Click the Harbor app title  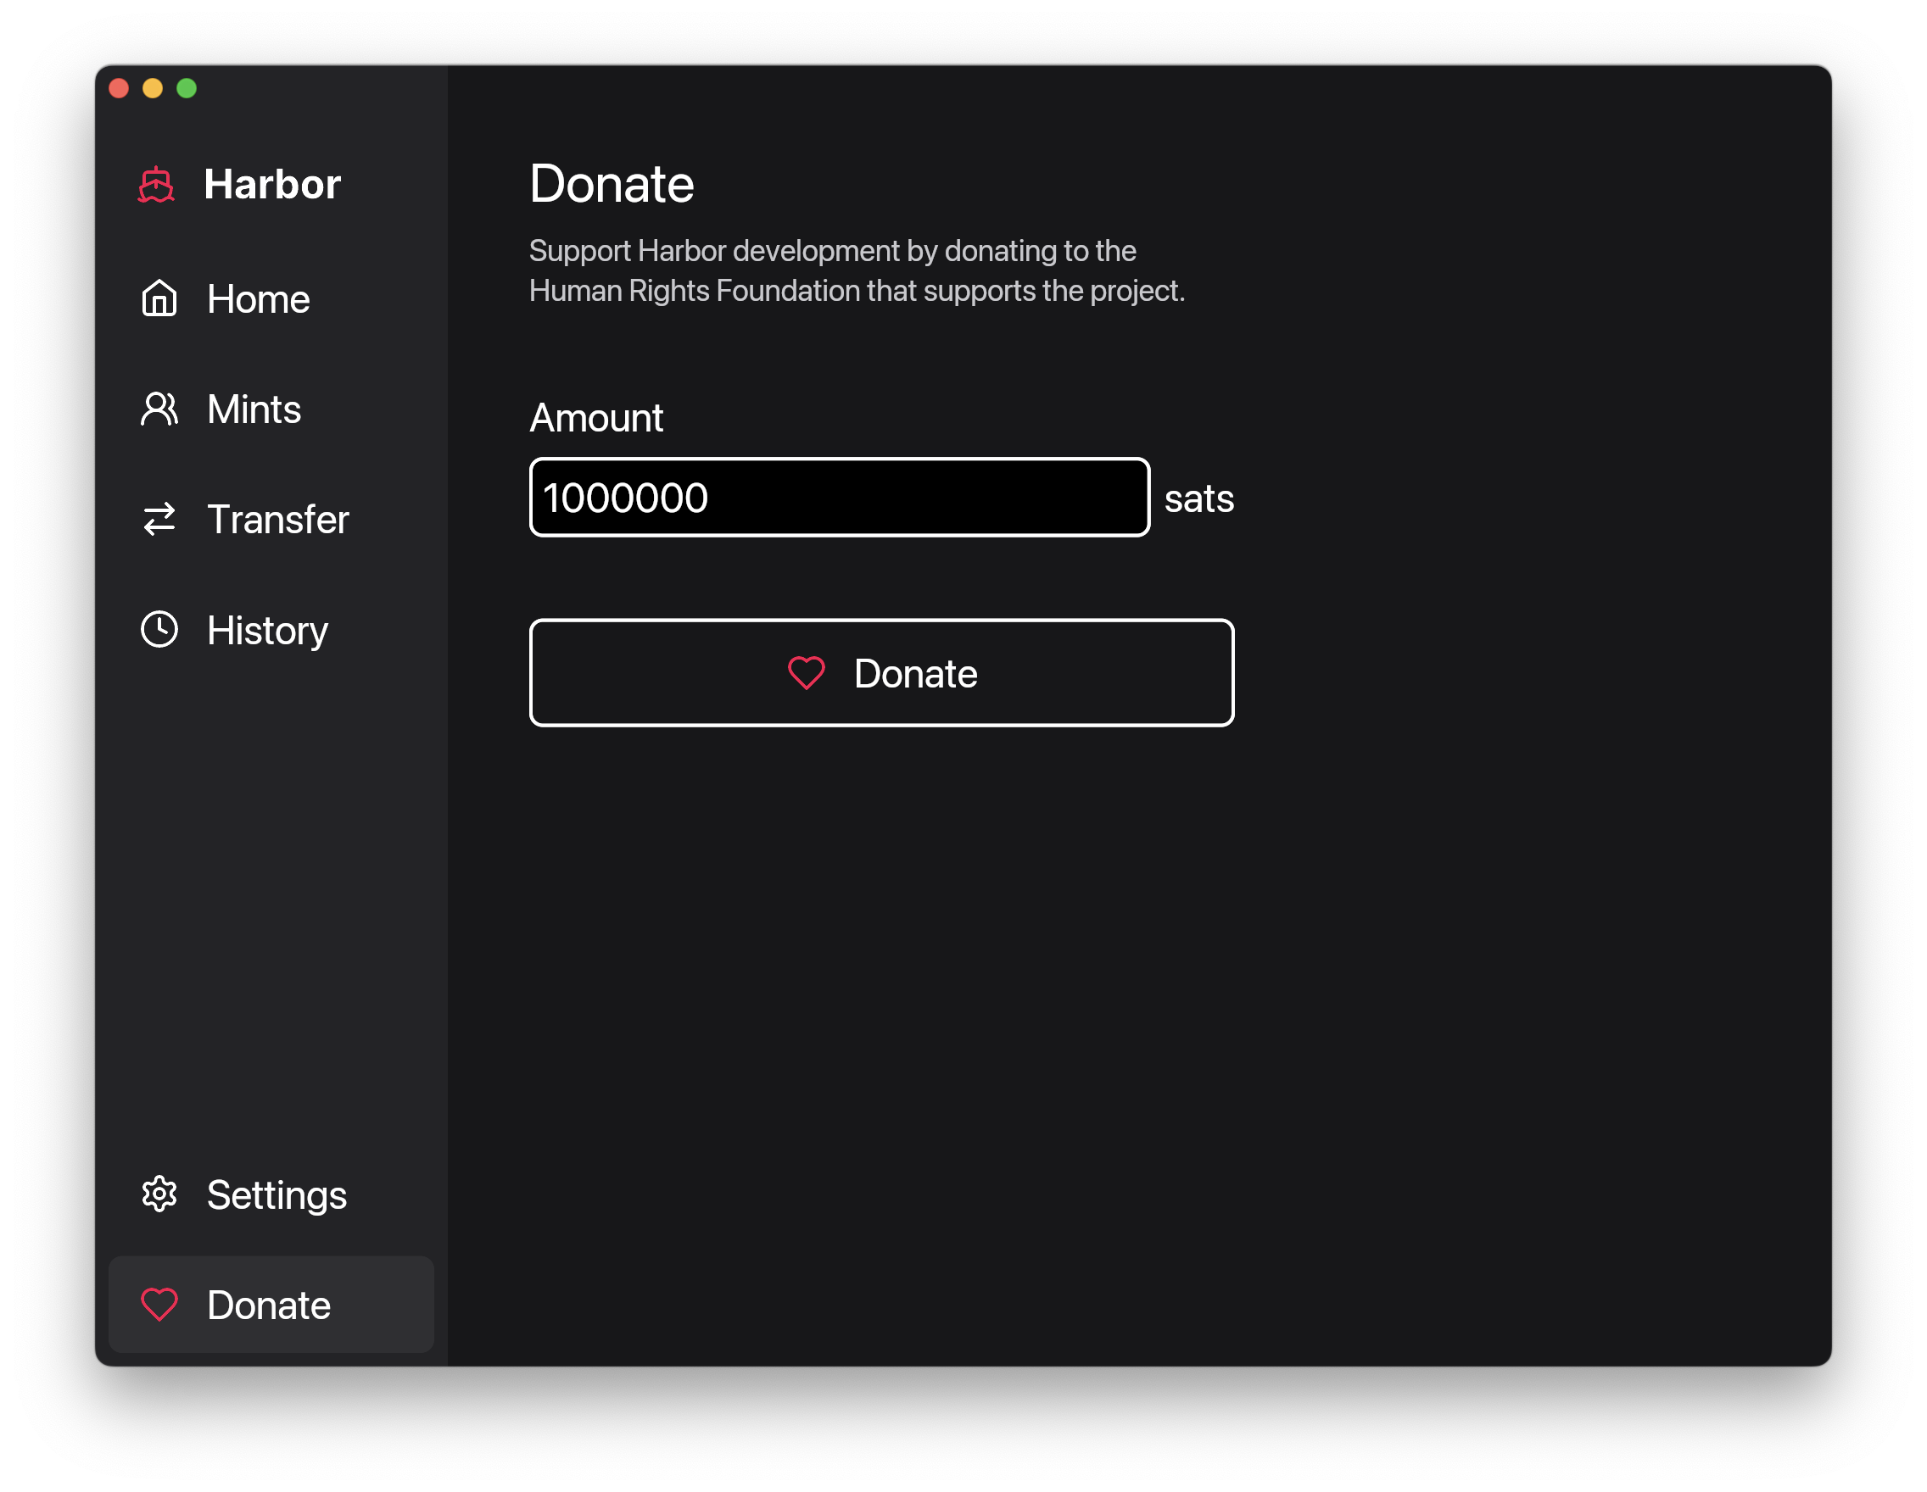coord(271,184)
